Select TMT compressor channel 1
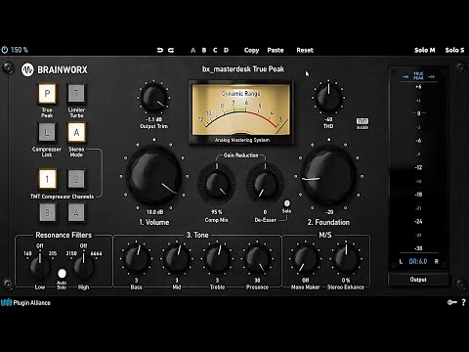 coord(48,179)
